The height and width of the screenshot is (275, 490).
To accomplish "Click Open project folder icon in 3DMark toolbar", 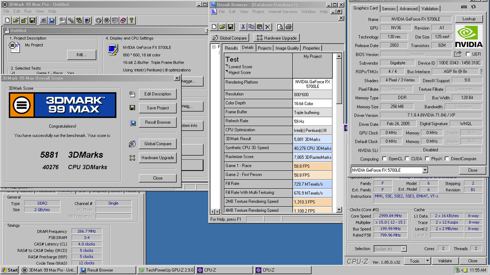I will pyautogui.click(x=16, y=20).
